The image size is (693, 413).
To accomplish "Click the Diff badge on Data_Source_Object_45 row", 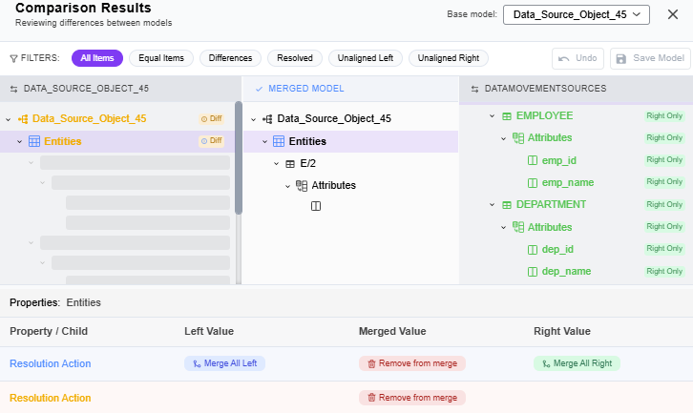I will click(211, 119).
